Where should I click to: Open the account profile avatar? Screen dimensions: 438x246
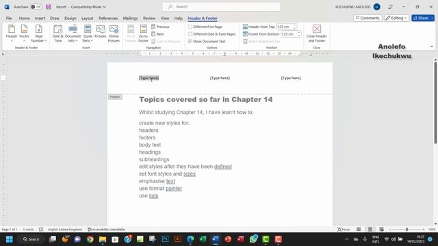click(x=377, y=7)
